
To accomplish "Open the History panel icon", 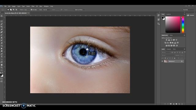I will click(159, 15).
